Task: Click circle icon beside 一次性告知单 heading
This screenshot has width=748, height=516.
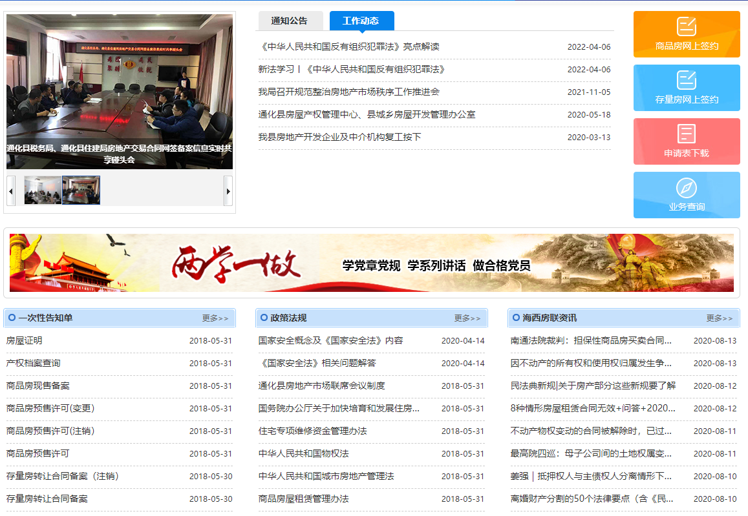Action: click(x=12, y=318)
